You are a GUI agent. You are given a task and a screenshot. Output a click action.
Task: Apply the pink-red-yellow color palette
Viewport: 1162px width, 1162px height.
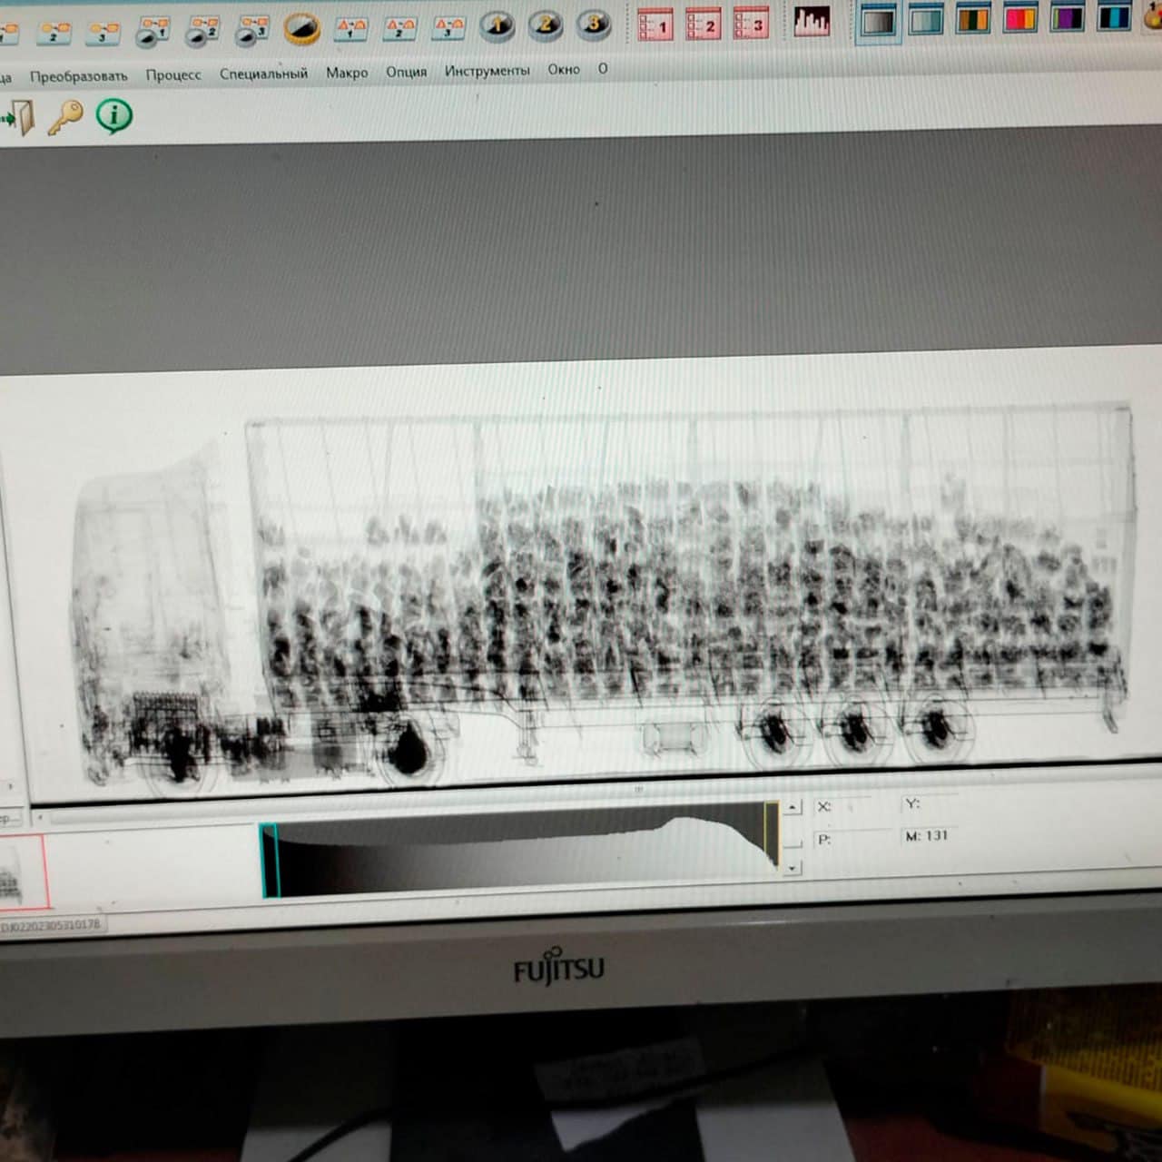tap(1020, 19)
